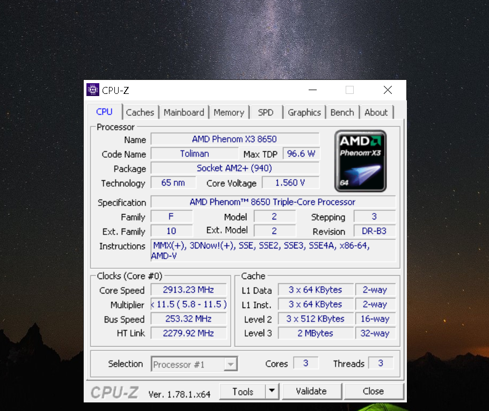
Task: Click the AMD Phenom X3 logo image
Action: pos(360,161)
